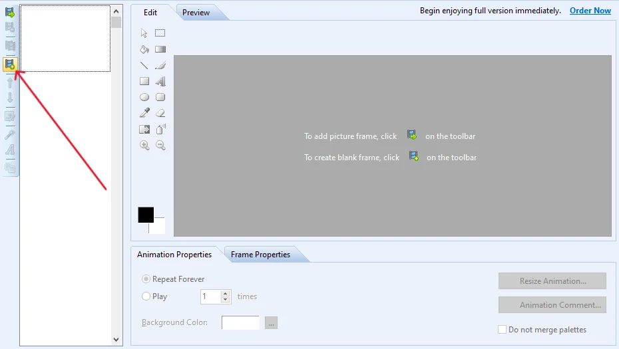Image resolution: width=619 pixels, height=349 pixels.
Task: Click the filmstrip icon in left toolbar
Action: 10,45
